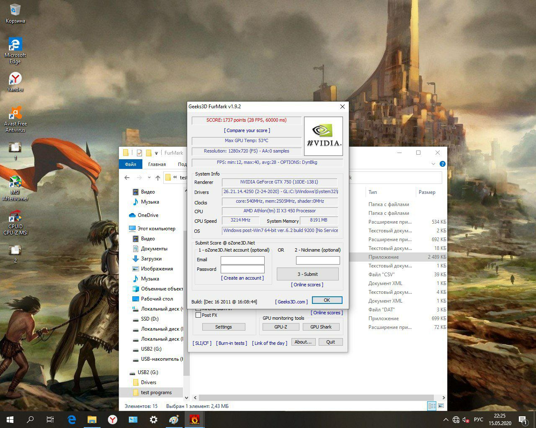Open Explorer quick access toolbar dropdown
The width and height of the screenshot is (536, 428).
(156, 153)
